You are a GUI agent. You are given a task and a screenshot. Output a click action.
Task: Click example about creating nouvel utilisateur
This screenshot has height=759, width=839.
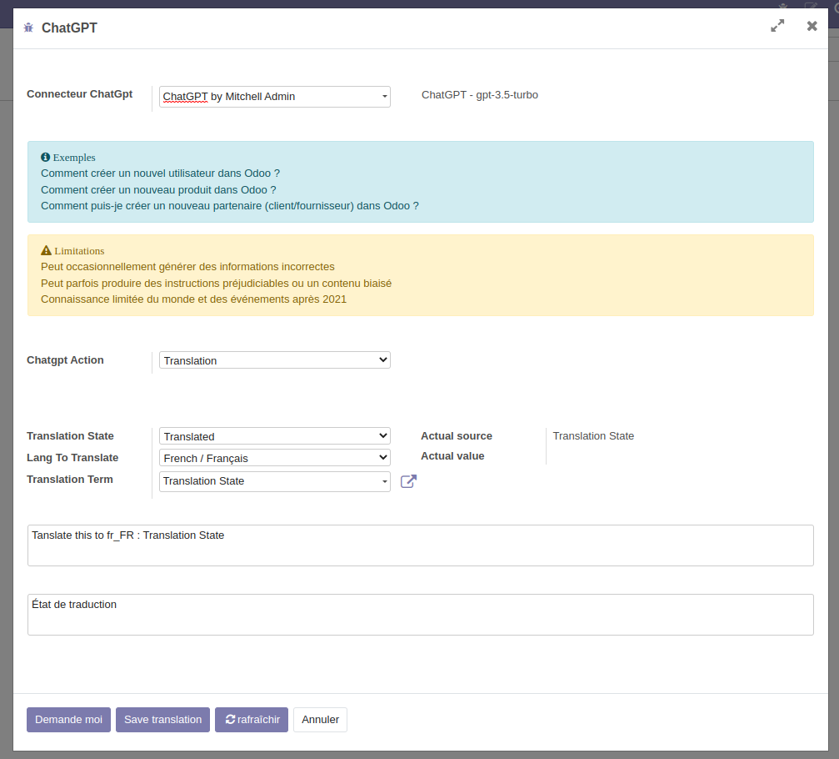(x=161, y=173)
